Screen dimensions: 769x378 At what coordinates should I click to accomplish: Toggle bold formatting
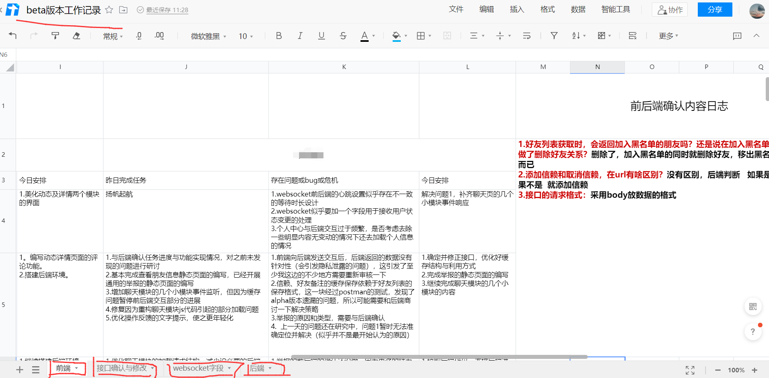[279, 36]
